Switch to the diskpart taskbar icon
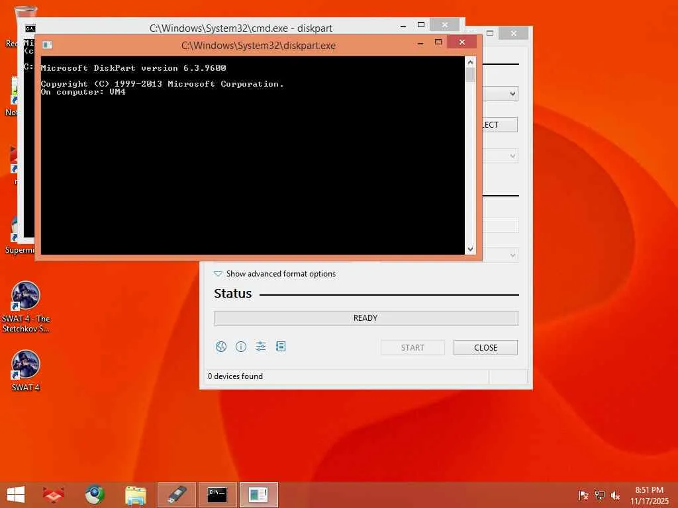The width and height of the screenshot is (678, 508). click(x=258, y=495)
